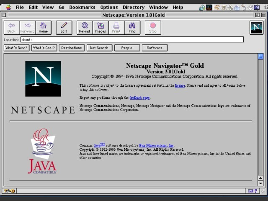
Task: Click the broken key security icon
Action: click(9, 191)
